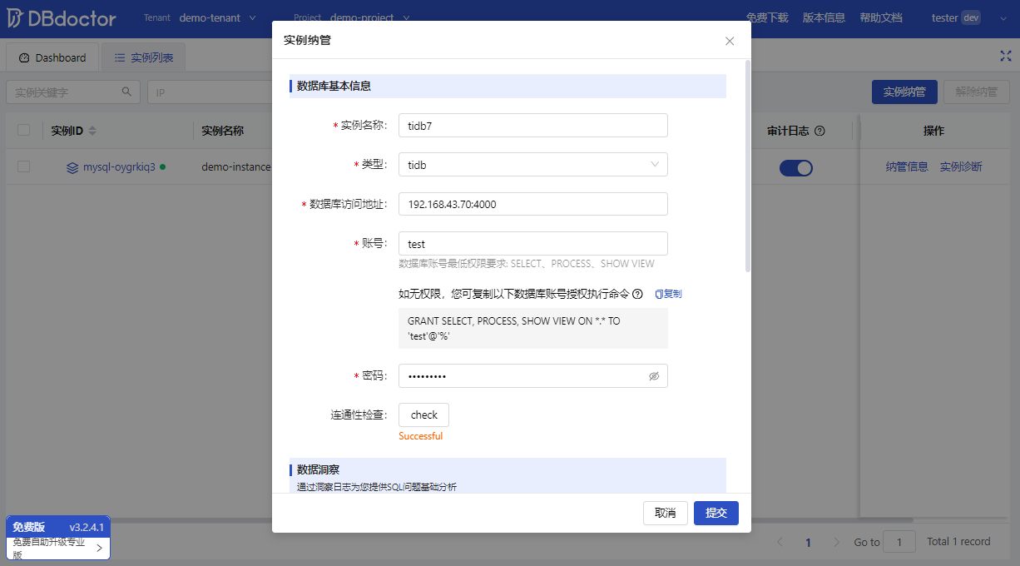Click the mysql-oygrkiq3 instance link
Screen dimensions: 1020x566
119,166
